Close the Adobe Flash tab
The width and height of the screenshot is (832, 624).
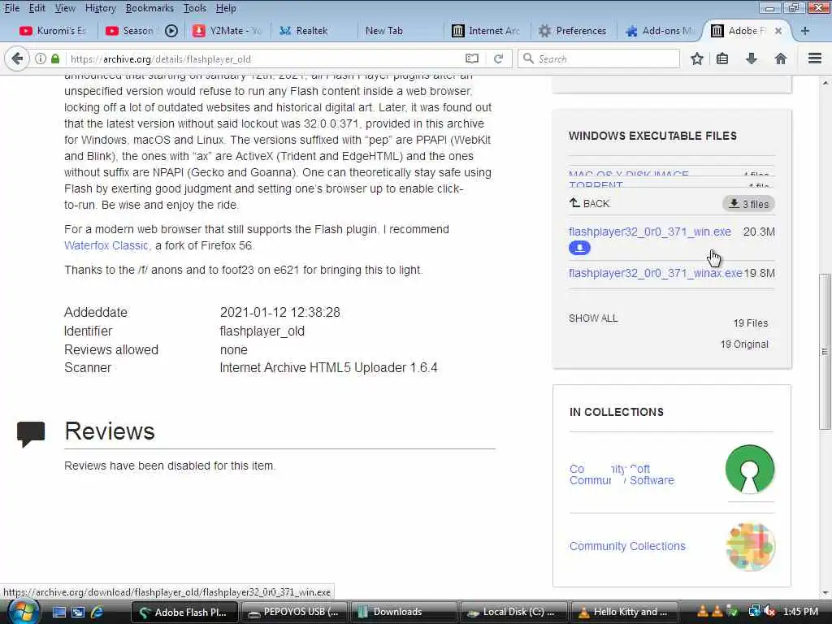click(x=778, y=31)
